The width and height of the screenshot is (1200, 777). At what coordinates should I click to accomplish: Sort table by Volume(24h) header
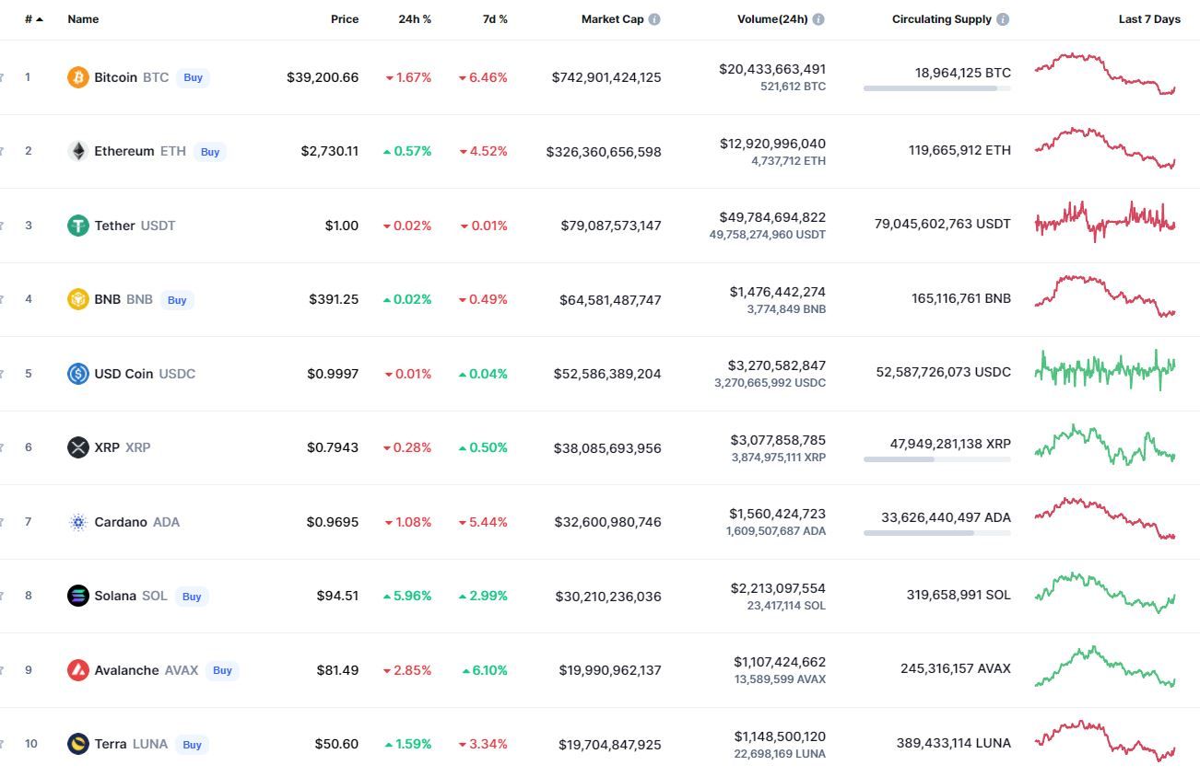tap(771, 19)
